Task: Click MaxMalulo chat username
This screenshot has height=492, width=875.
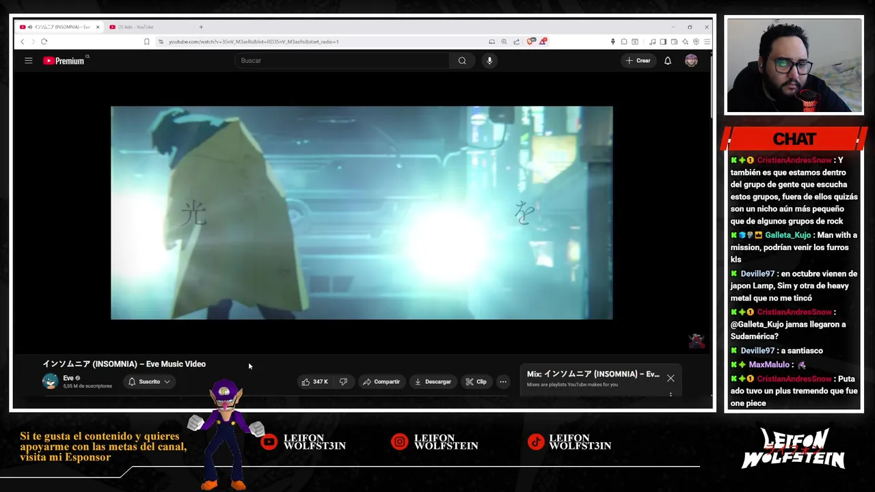Action: [x=769, y=365]
